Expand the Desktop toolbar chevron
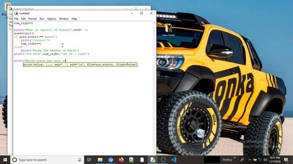The width and height of the screenshot is (293, 164). (235, 158)
